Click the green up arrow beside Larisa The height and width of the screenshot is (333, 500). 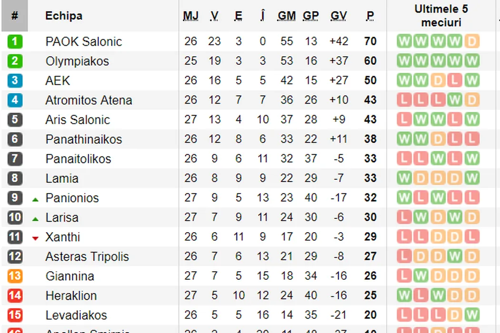click(x=35, y=219)
